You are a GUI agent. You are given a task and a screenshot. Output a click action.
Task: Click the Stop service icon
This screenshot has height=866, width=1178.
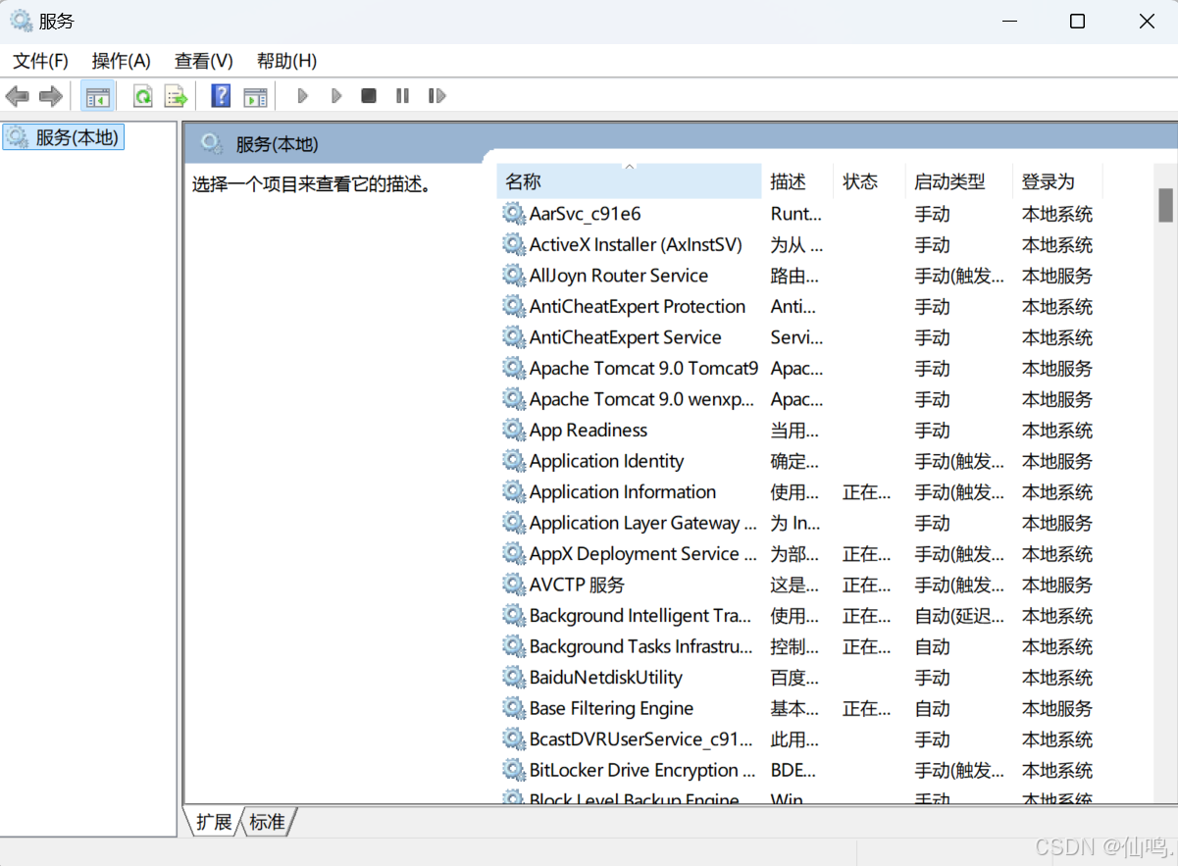pos(368,95)
